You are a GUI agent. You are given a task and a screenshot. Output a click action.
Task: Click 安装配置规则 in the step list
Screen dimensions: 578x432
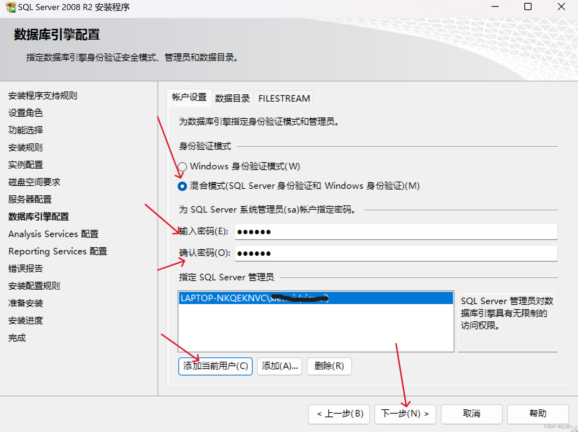click(34, 286)
